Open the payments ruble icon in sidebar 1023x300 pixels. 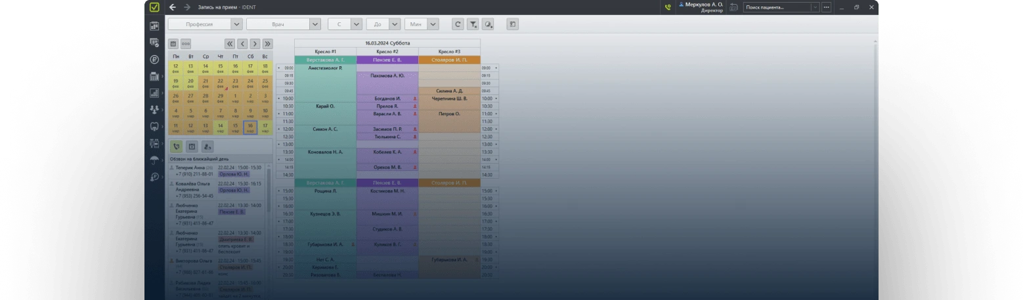point(154,59)
